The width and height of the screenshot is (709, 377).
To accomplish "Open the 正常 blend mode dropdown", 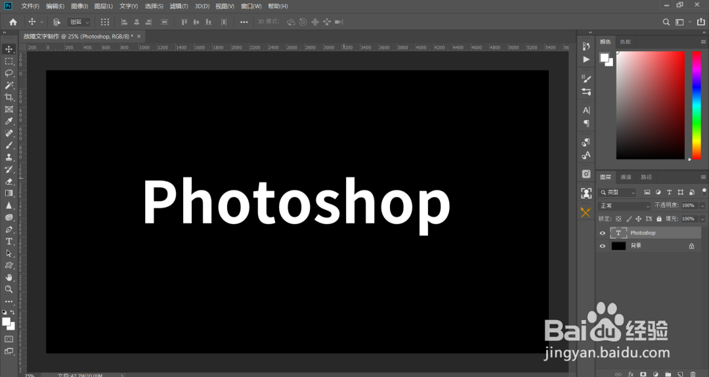I will (x=624, y=206).
